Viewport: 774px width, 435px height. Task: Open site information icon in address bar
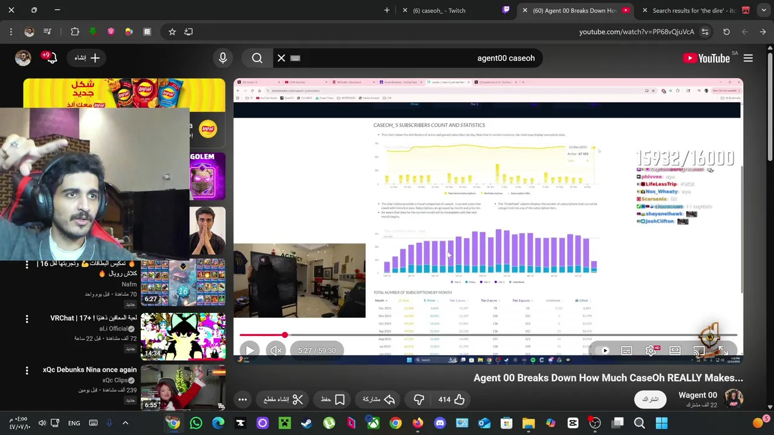pos(705,32)
